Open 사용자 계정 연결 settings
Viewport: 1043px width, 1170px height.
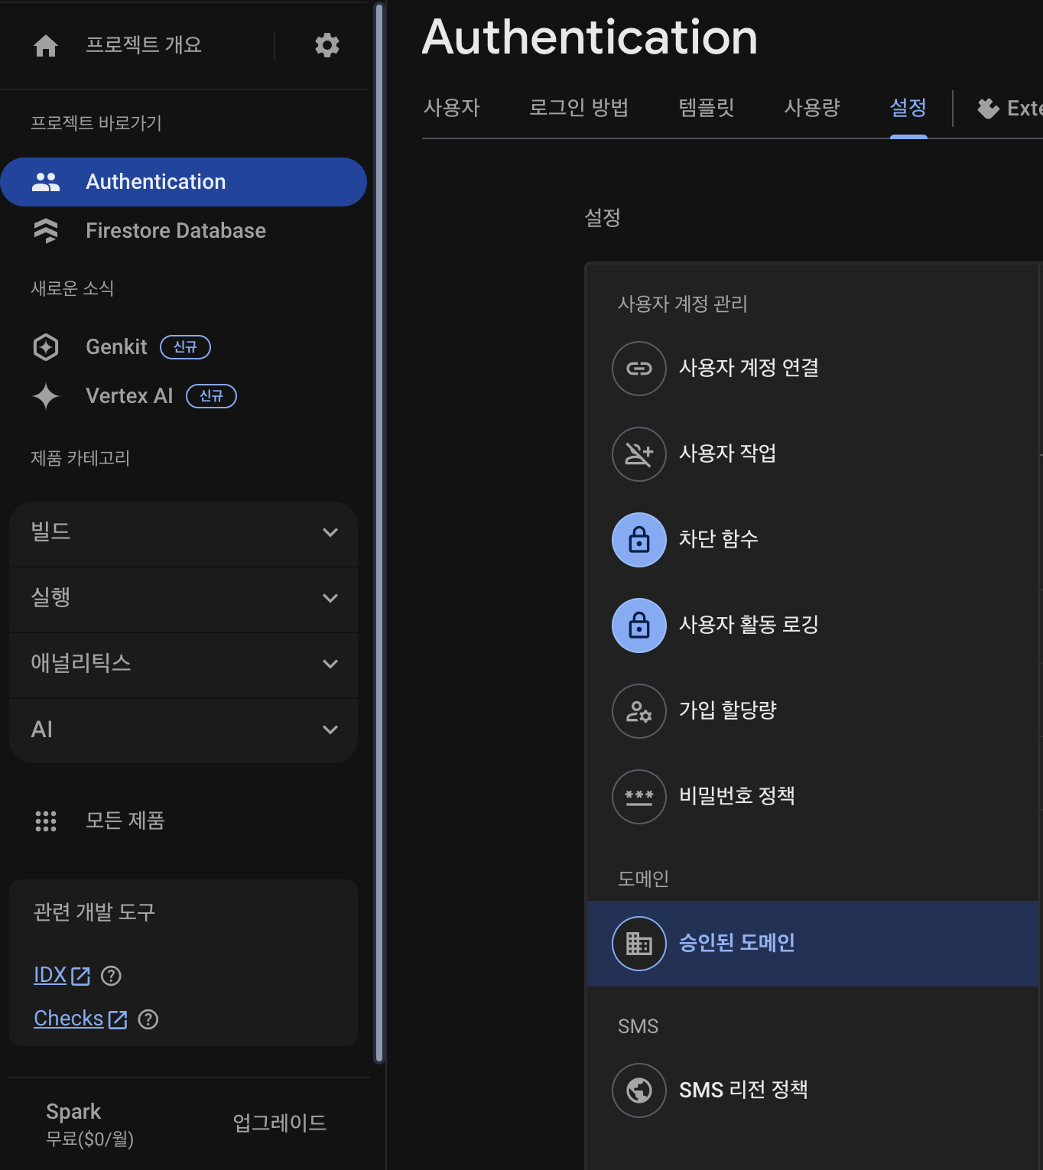pyautogui.click(x=812, y=369)
